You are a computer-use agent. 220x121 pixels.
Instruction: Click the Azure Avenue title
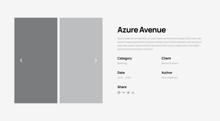tap(142, 30)
